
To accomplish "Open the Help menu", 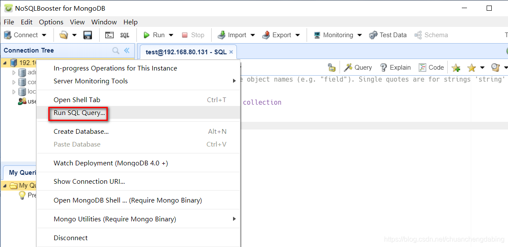I will point(130,22).
